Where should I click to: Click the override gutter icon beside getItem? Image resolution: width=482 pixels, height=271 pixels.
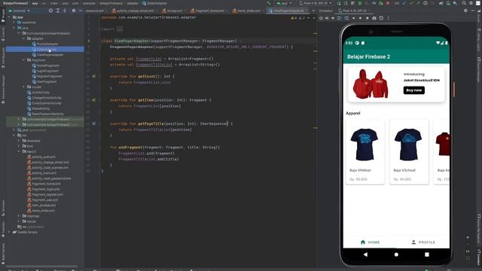(93, 100)
